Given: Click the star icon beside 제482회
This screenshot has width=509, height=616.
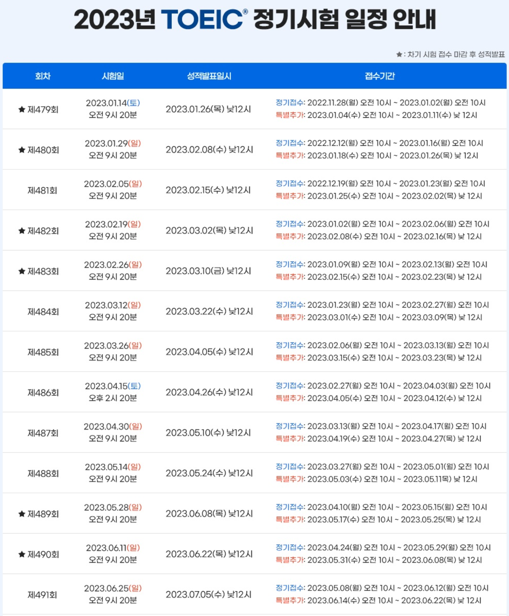Looking at the screenshot, I should [x=22, y=231].
